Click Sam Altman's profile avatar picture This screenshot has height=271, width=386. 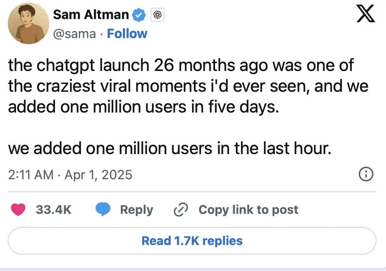point(28,23)
